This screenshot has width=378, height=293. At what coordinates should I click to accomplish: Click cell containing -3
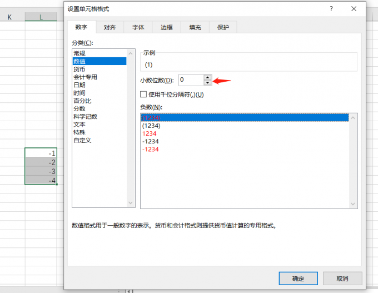coord(41,171)
